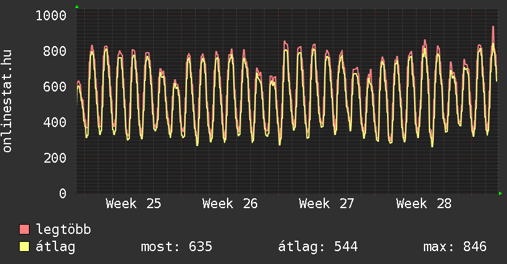Click the Week 25 axis label
Screen dimensions: 507x264
click(134, 204)
